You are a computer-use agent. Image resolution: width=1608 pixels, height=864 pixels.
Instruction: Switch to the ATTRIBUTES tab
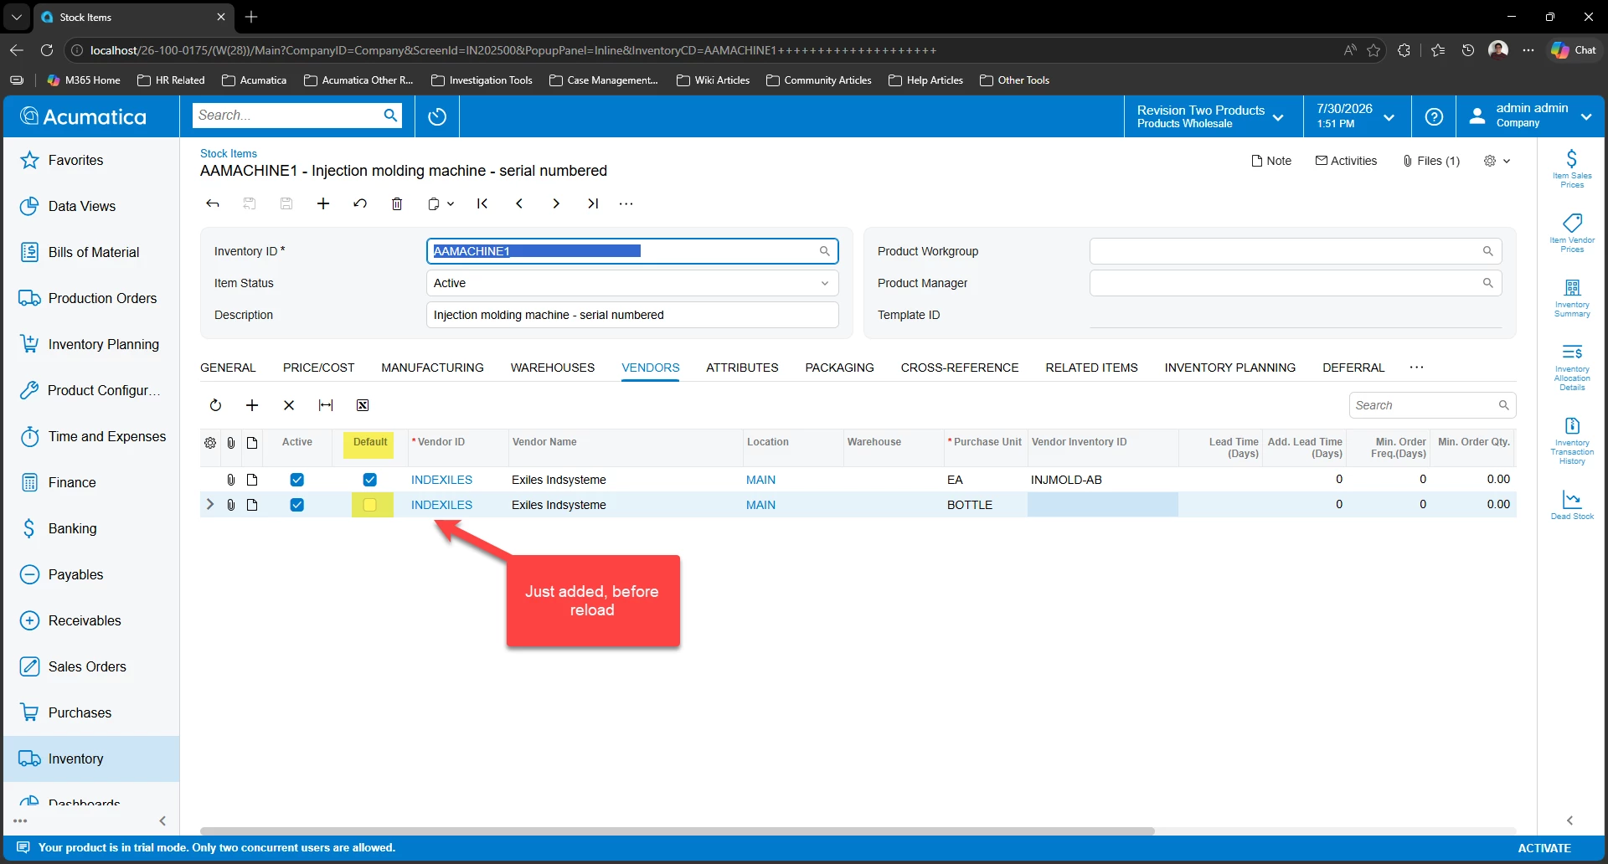[x=742, y=368]
